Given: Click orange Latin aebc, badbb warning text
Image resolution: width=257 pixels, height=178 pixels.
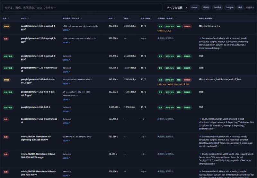Looking at the screenshot, I should [173, 84].
